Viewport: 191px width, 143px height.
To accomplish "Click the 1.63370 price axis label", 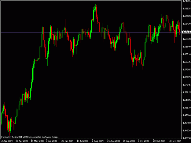I will (x=187, y=39).
